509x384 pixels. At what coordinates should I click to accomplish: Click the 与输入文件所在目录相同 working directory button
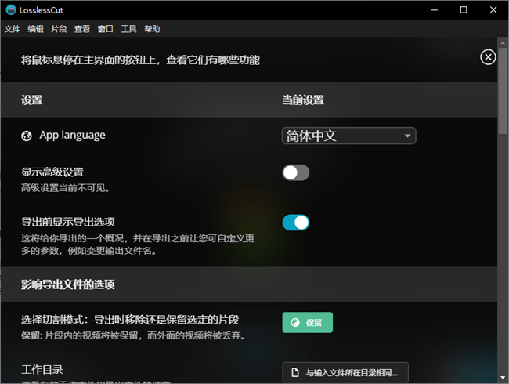[x=345, y=372]
